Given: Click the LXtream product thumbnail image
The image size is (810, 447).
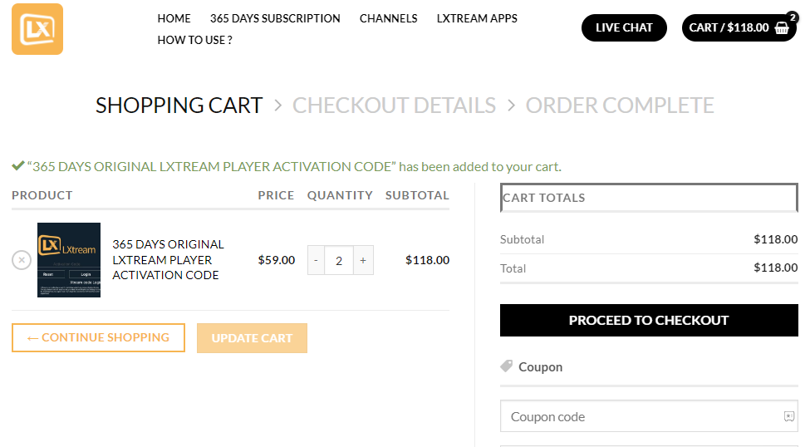Looking at the screenshot, I should [69, 260].
